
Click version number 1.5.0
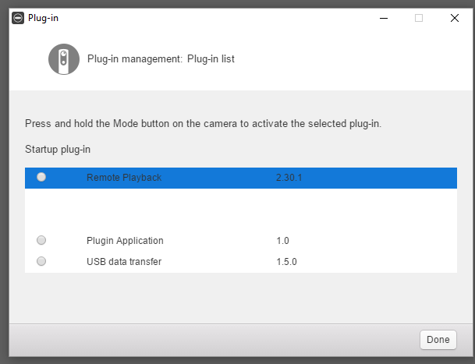pos(286,262)
